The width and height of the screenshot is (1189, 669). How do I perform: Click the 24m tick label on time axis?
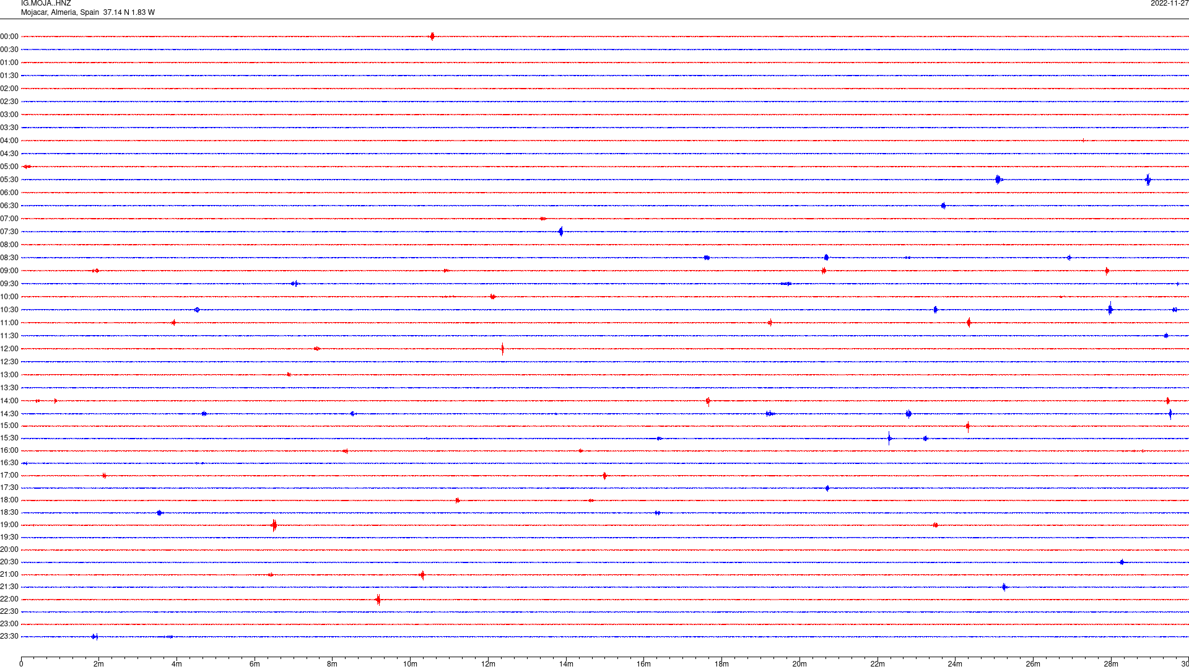coord(955,664)
